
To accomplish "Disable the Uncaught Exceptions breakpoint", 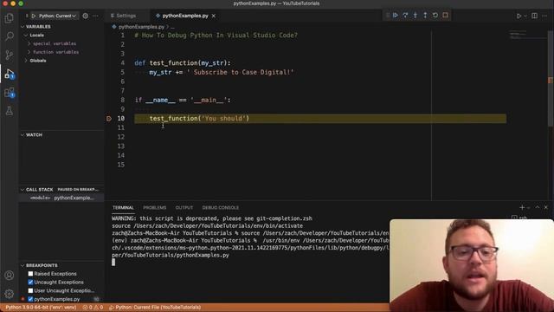I will [30, 283].
